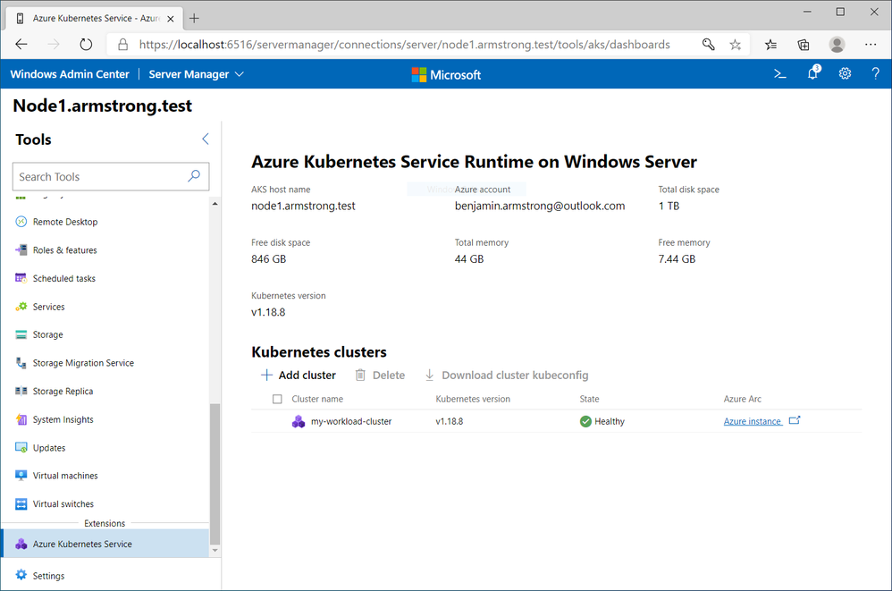Click the Search Tools input field
Viewport: 892px width, 591px height.
pyautogui.click(x=100, y=177)
